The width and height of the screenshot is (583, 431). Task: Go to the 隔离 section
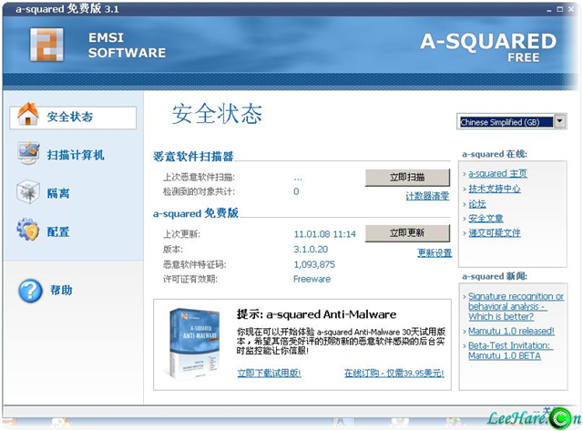click(58, 193)
